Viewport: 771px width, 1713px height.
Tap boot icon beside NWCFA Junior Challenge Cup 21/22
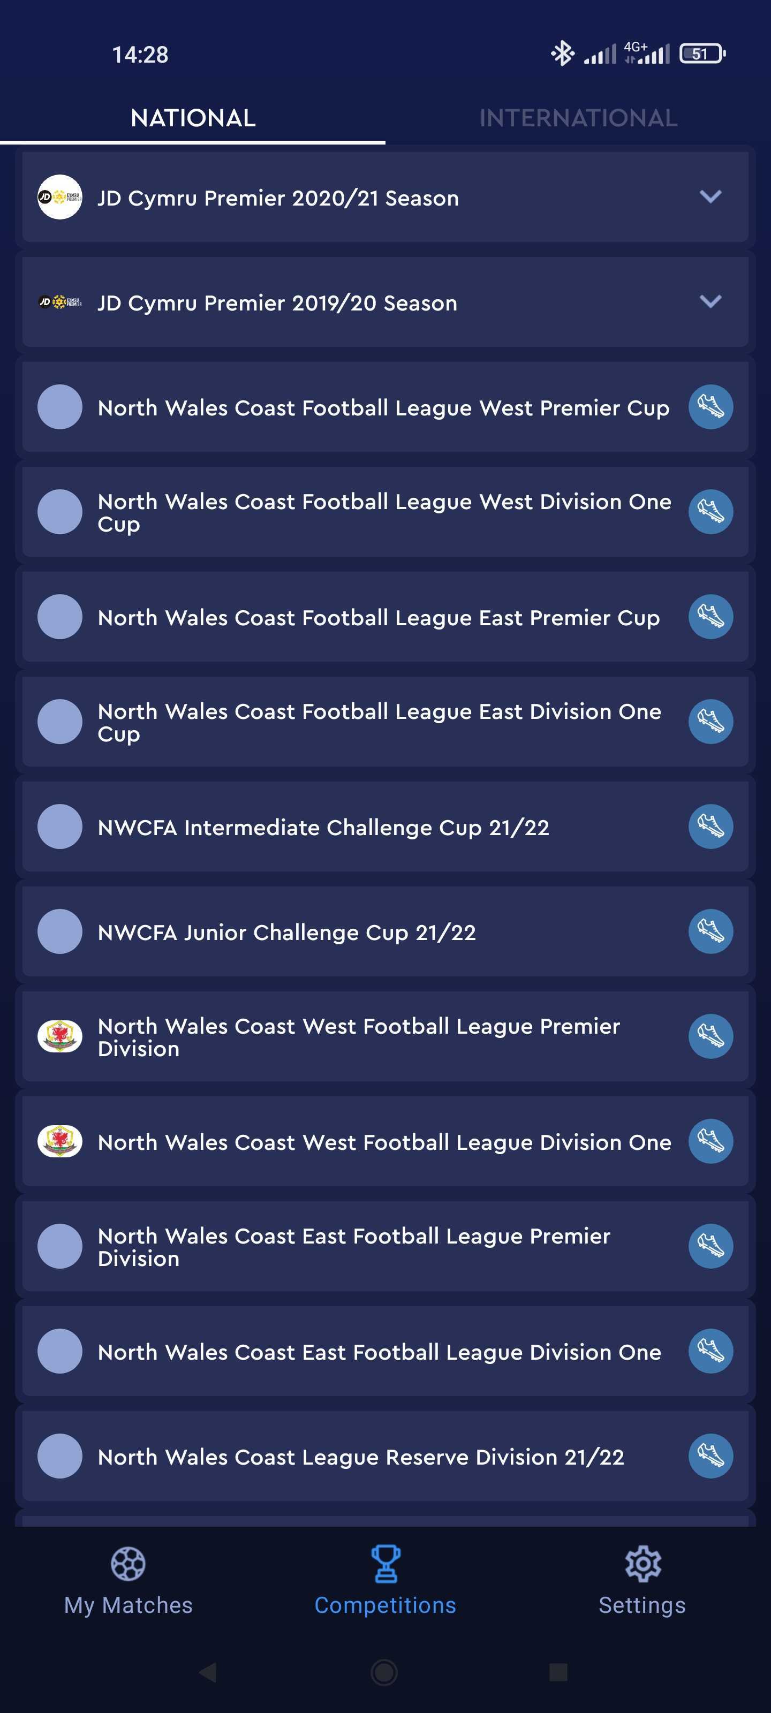pyautogui.click(x=710, y=931)
